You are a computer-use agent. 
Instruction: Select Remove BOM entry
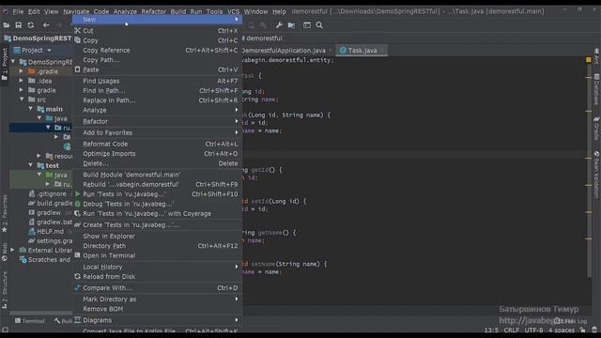157,309
